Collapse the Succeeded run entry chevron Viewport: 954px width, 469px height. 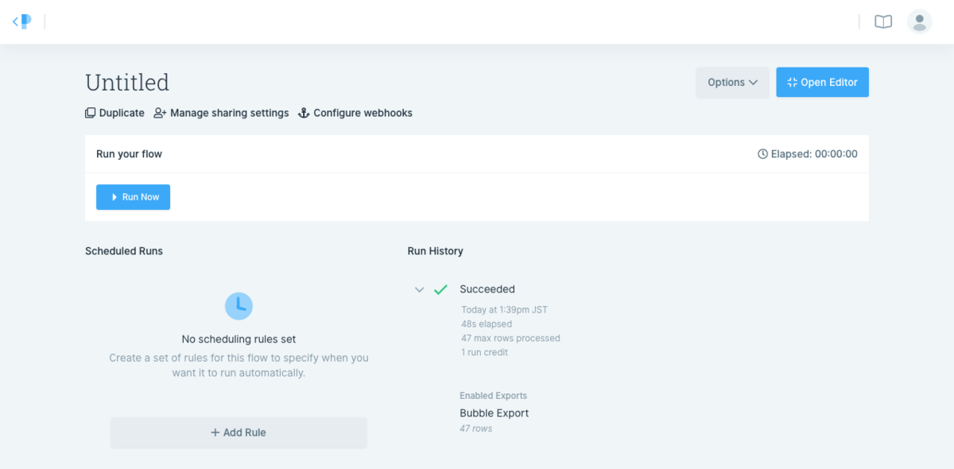point(419,289)
